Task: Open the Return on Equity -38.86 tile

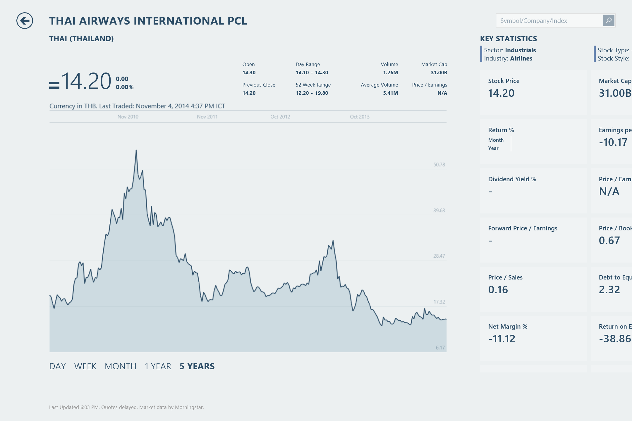Action: (x=611, y=338)
